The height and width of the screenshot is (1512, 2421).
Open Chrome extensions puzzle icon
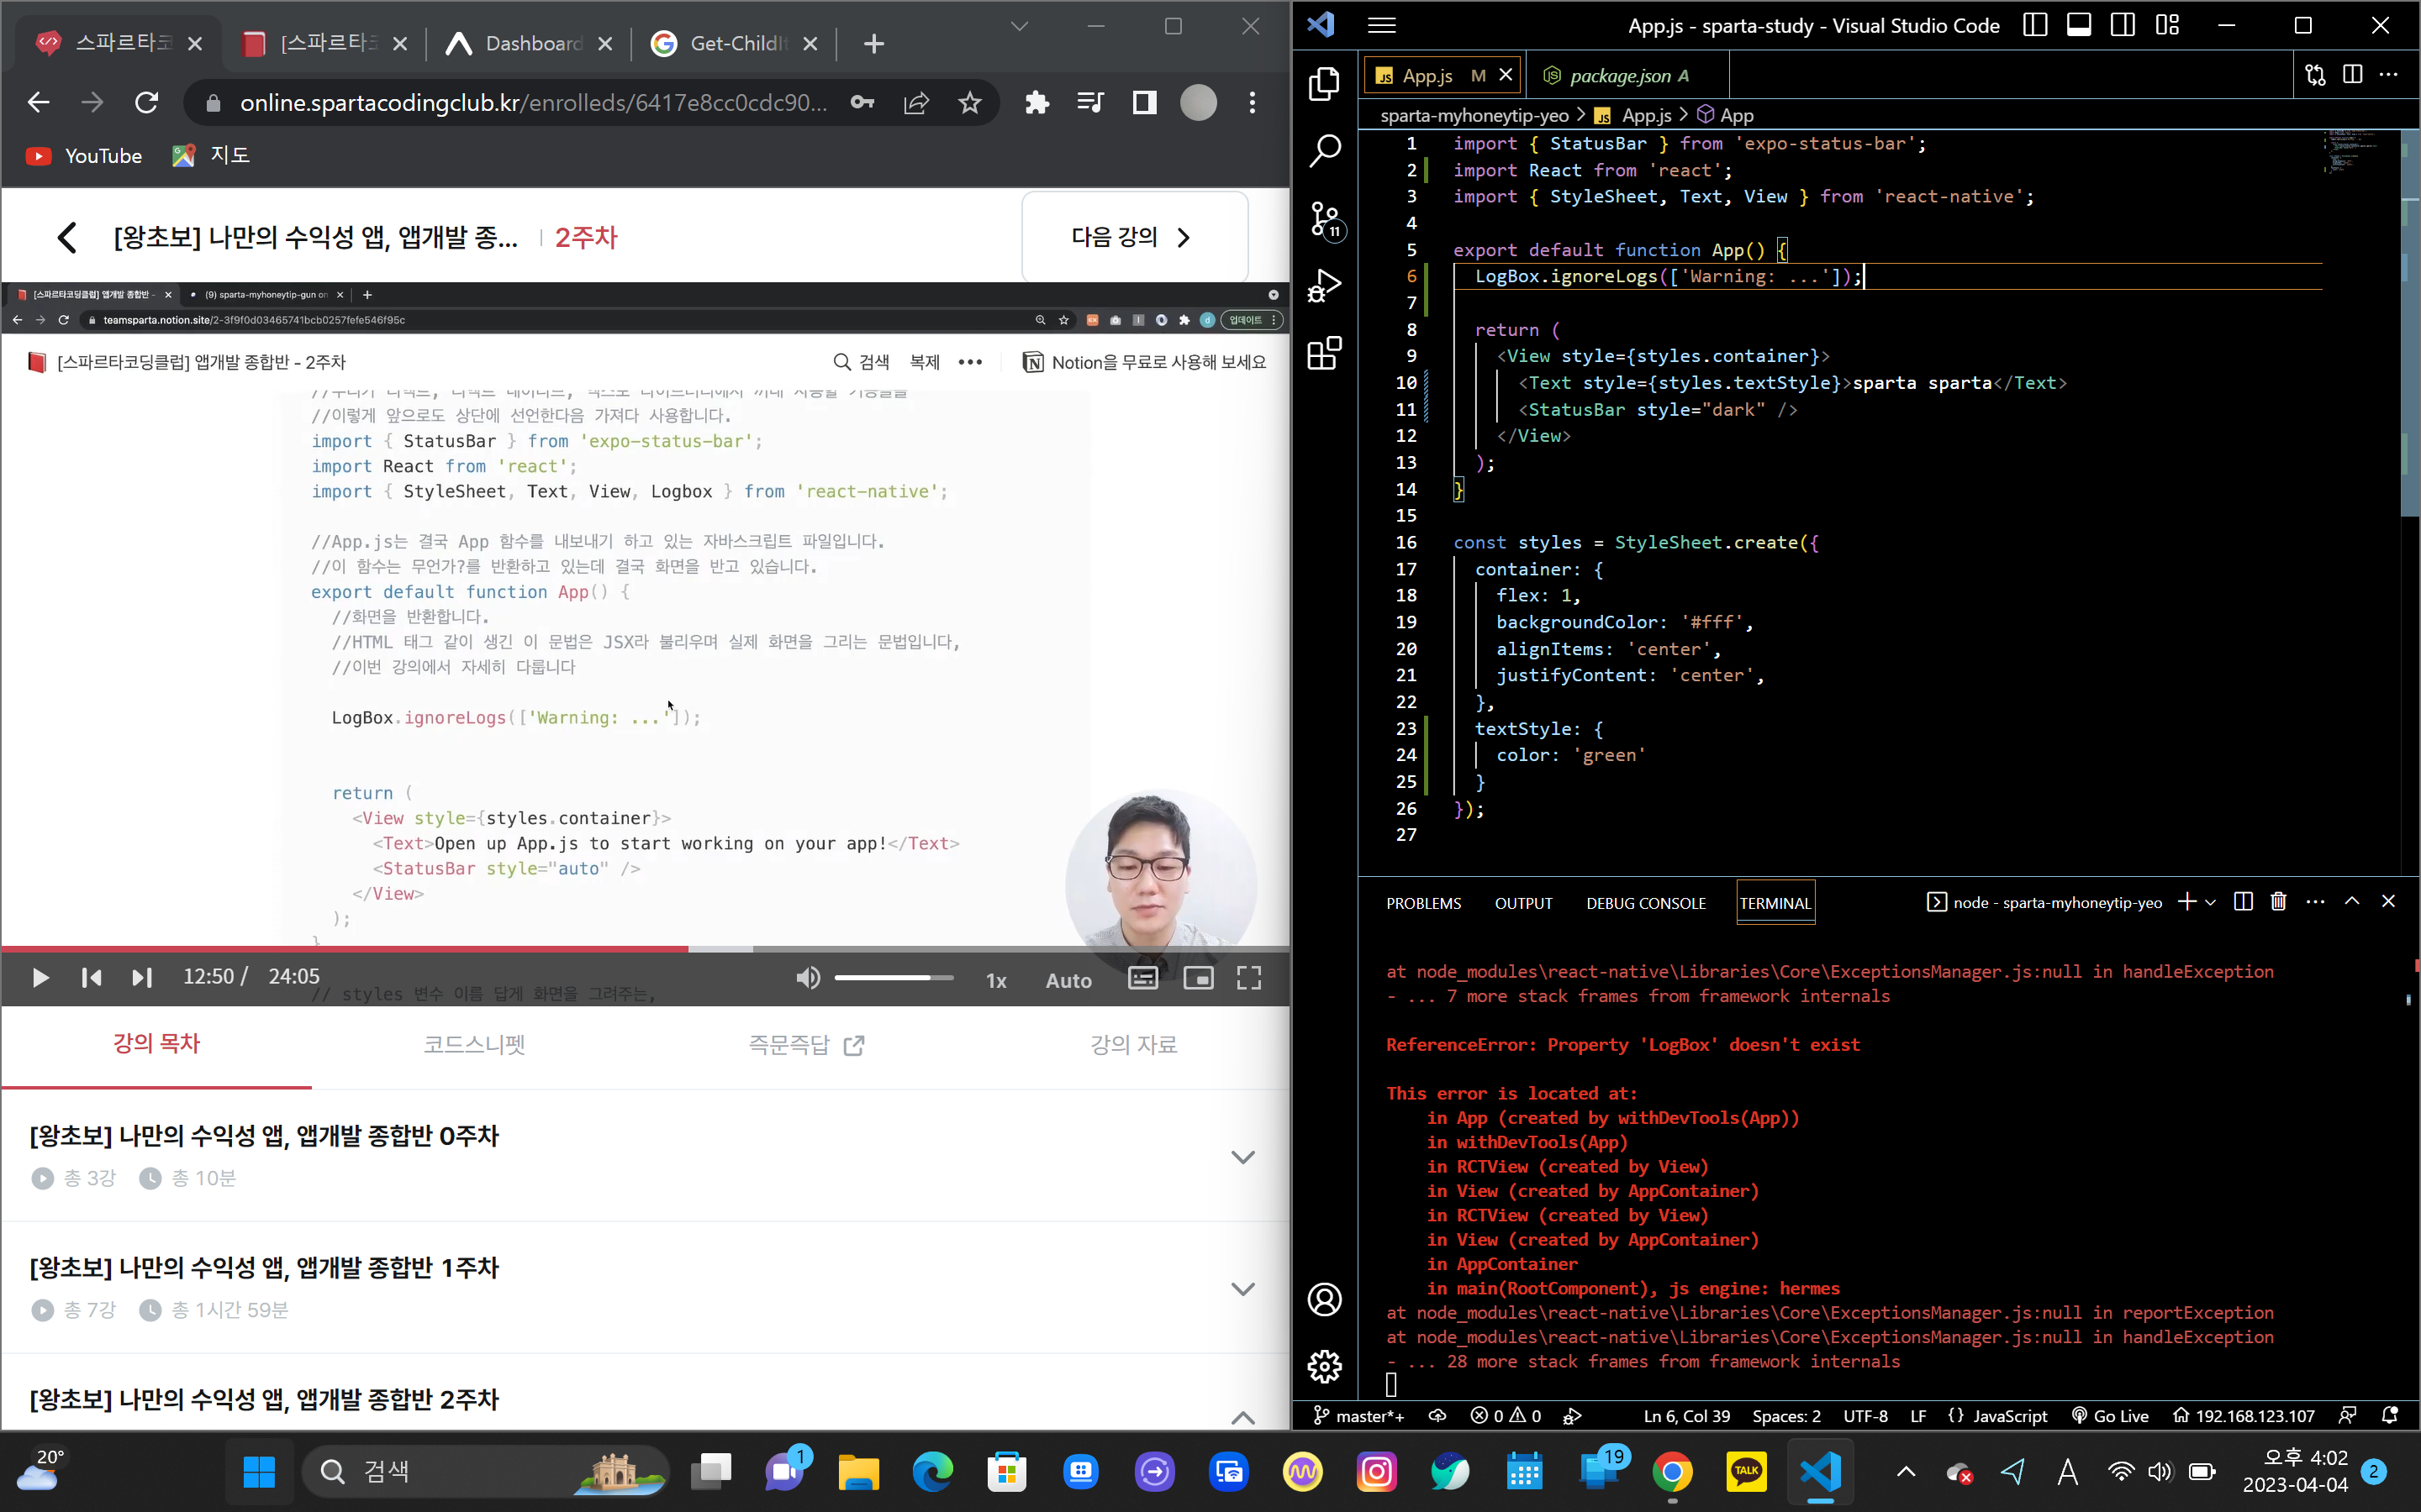1036,103
